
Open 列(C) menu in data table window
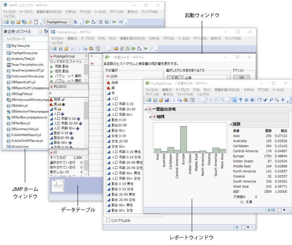[112, 39]
